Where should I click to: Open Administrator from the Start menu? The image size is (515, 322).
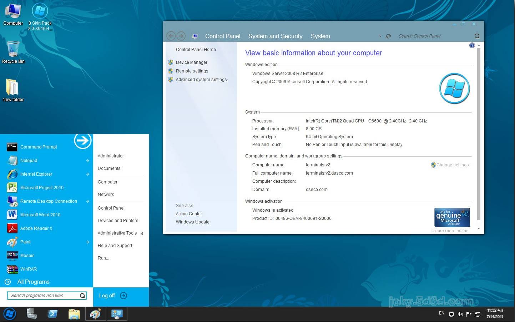[x=111, y=156]
